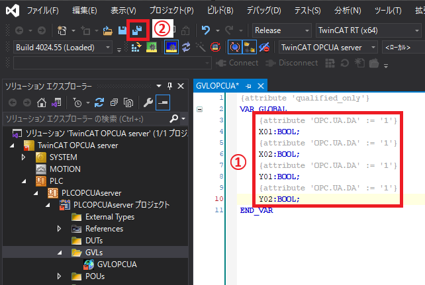Open file with the folder-arrow icon
425x285 pixels.
pos(108,30)
